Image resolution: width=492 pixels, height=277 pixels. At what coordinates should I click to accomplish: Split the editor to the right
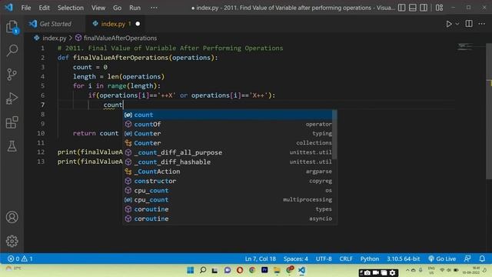(x=469, y=24)
